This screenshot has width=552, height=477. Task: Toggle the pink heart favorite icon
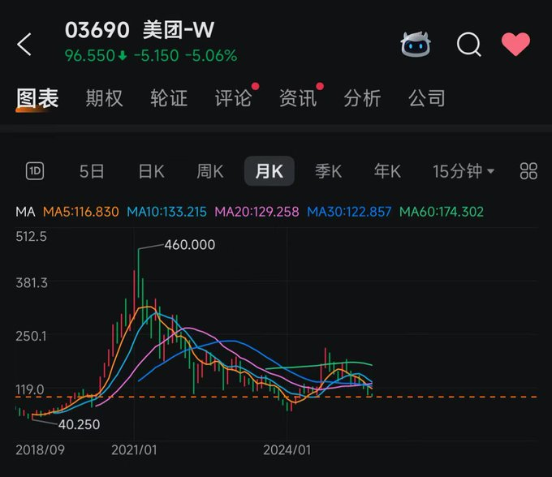(515, 44)
